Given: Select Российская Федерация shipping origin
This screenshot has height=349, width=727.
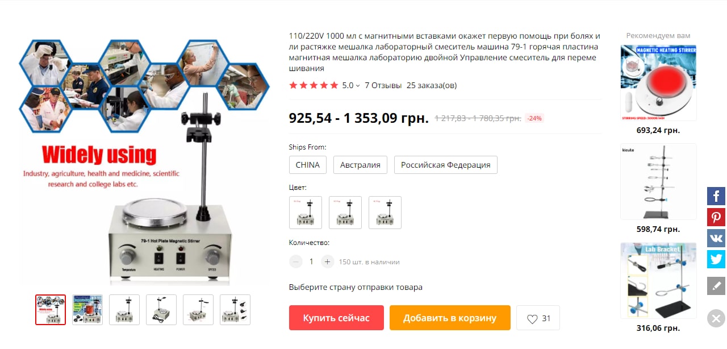Looking at the screenshot, I should tap(446, 165).
